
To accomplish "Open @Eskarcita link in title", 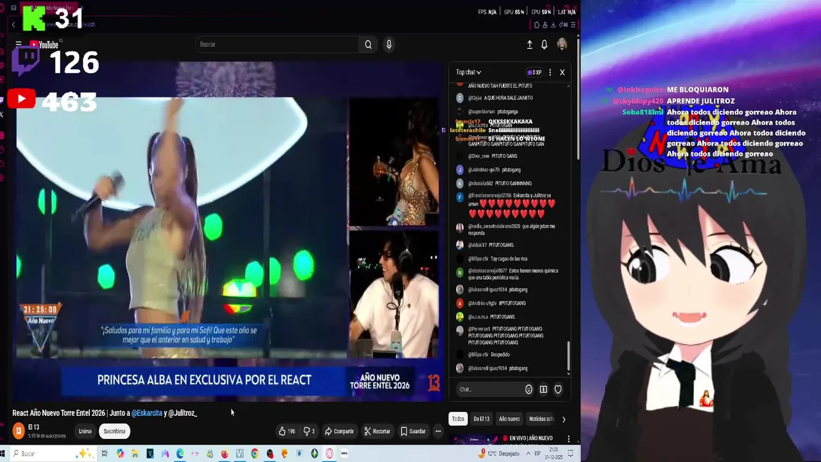I will pos(147,413).
